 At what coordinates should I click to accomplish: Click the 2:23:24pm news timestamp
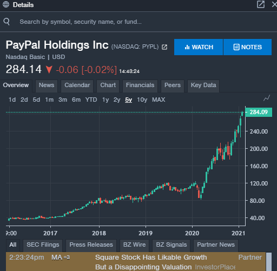pos(27,257)
